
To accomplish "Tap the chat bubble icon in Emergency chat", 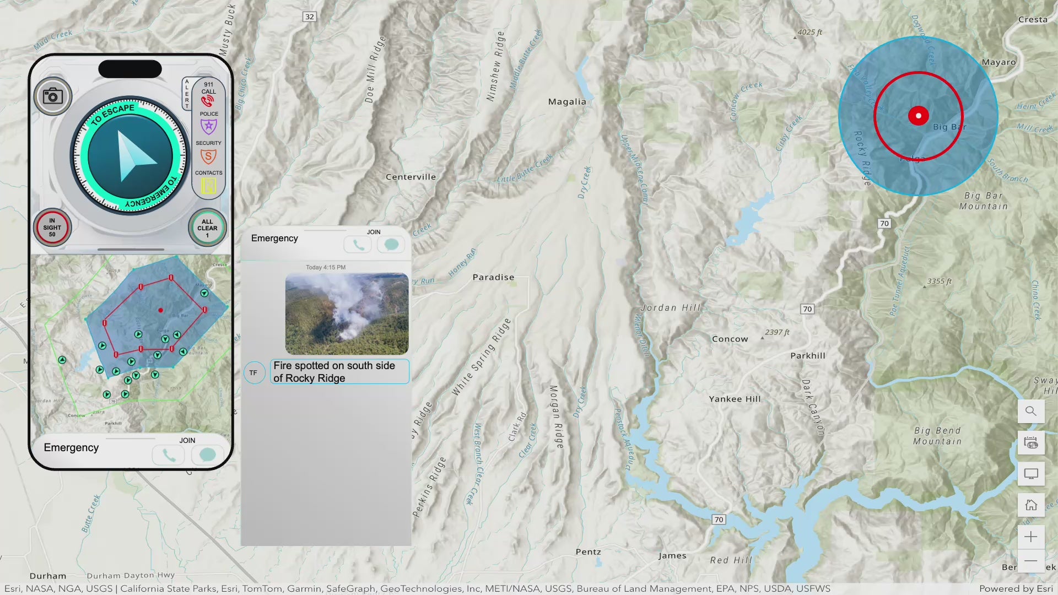I will (x=391, y=244).
